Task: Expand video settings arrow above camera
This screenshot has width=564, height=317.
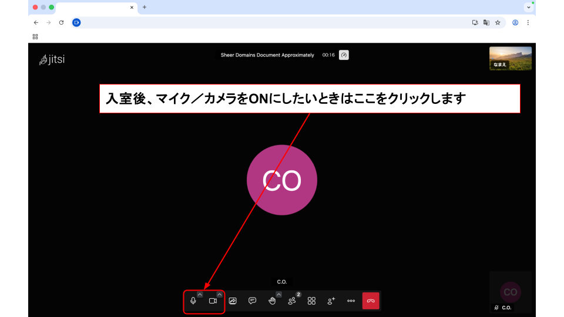Action: (x=220, y=294)
